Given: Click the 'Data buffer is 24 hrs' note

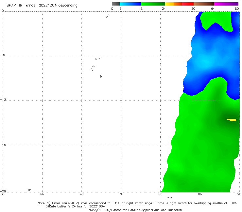Looking at the screenshot, I should tap(75, 206).
